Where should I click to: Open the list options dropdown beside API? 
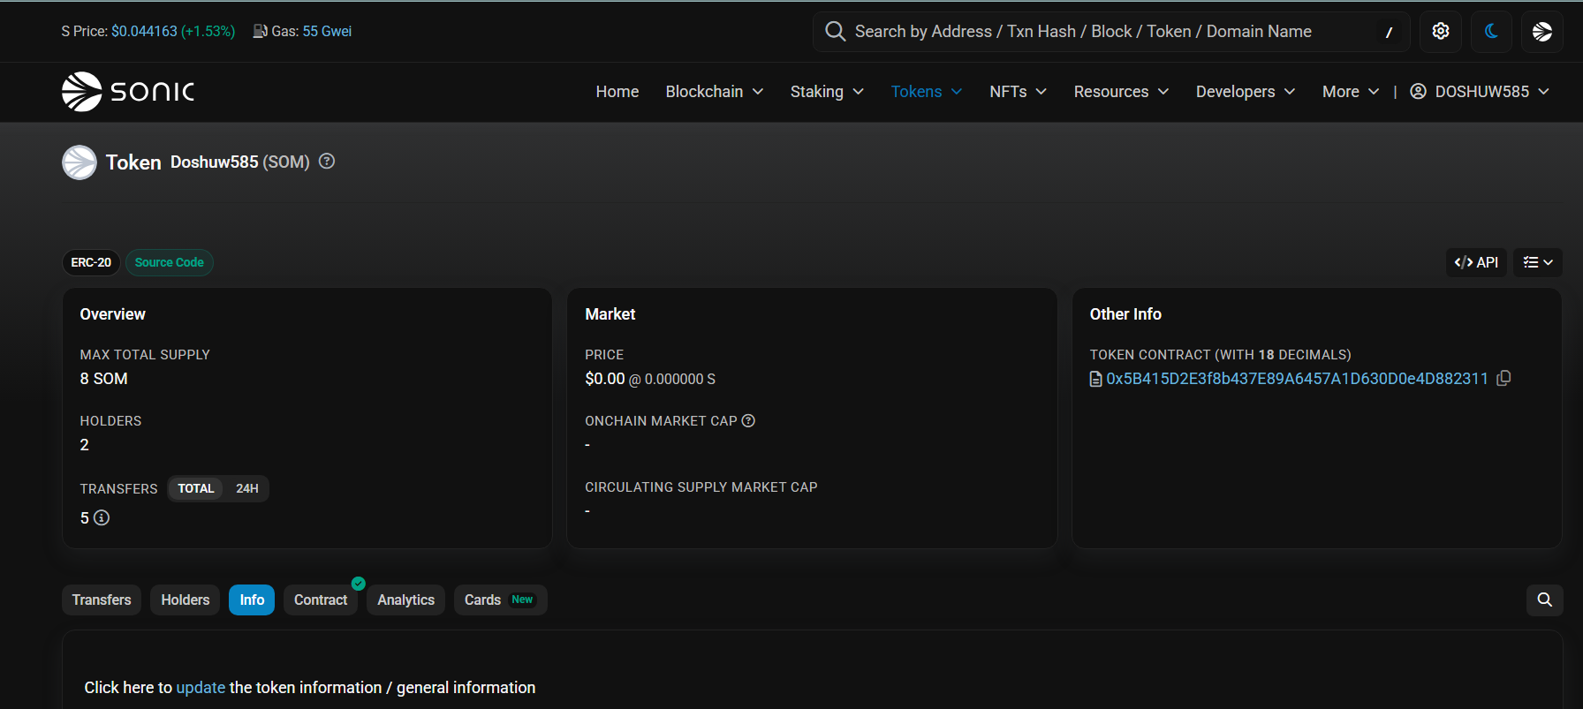click(1538, 262)
